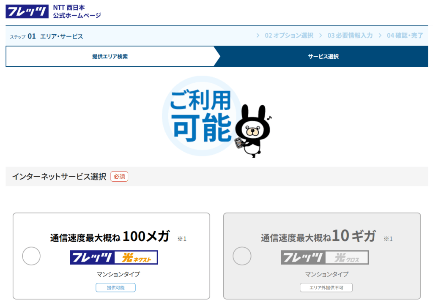
Task: Select the 10ギガ フレッツ光クロス radio button
Action: click(242, 256)
